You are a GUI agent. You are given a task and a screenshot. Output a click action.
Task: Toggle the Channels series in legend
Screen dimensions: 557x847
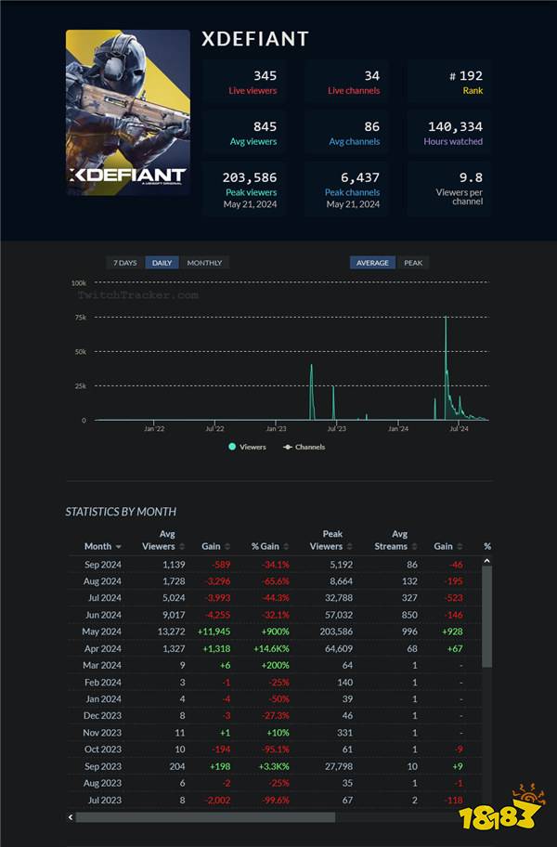pos(304,447)
